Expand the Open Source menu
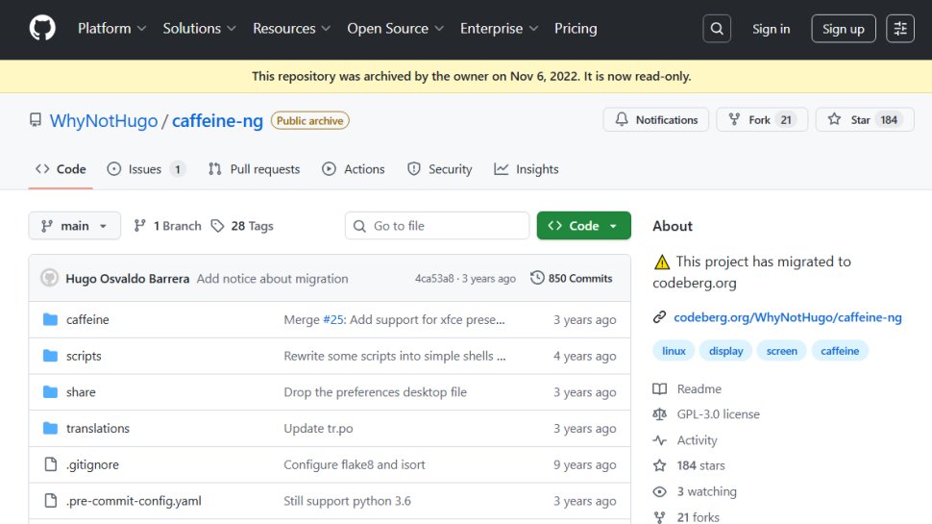 pos(395,29)
